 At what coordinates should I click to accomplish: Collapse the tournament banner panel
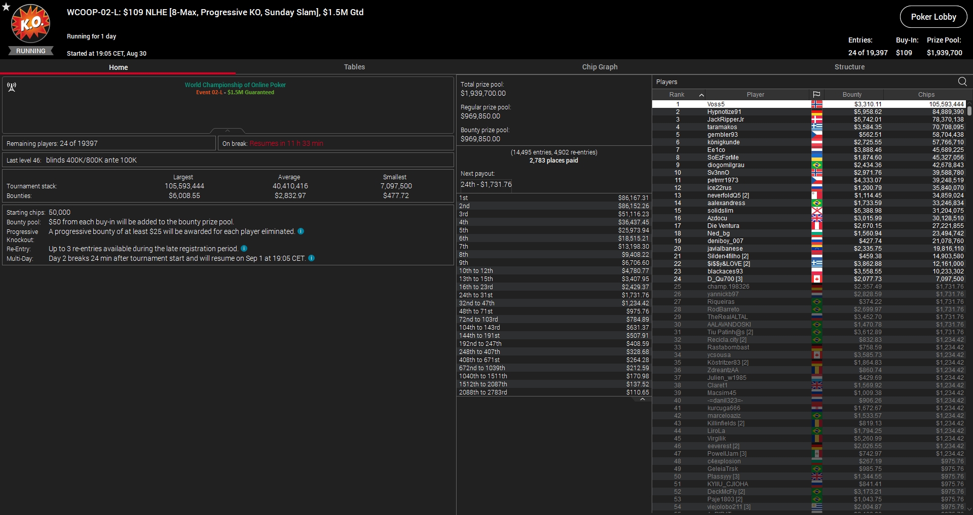[x=228, y=131]
